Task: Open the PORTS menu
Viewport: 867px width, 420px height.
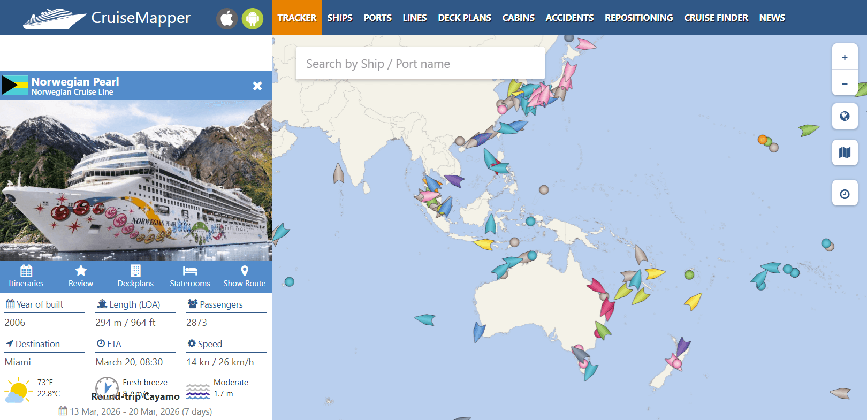Action: click(378, 18)
